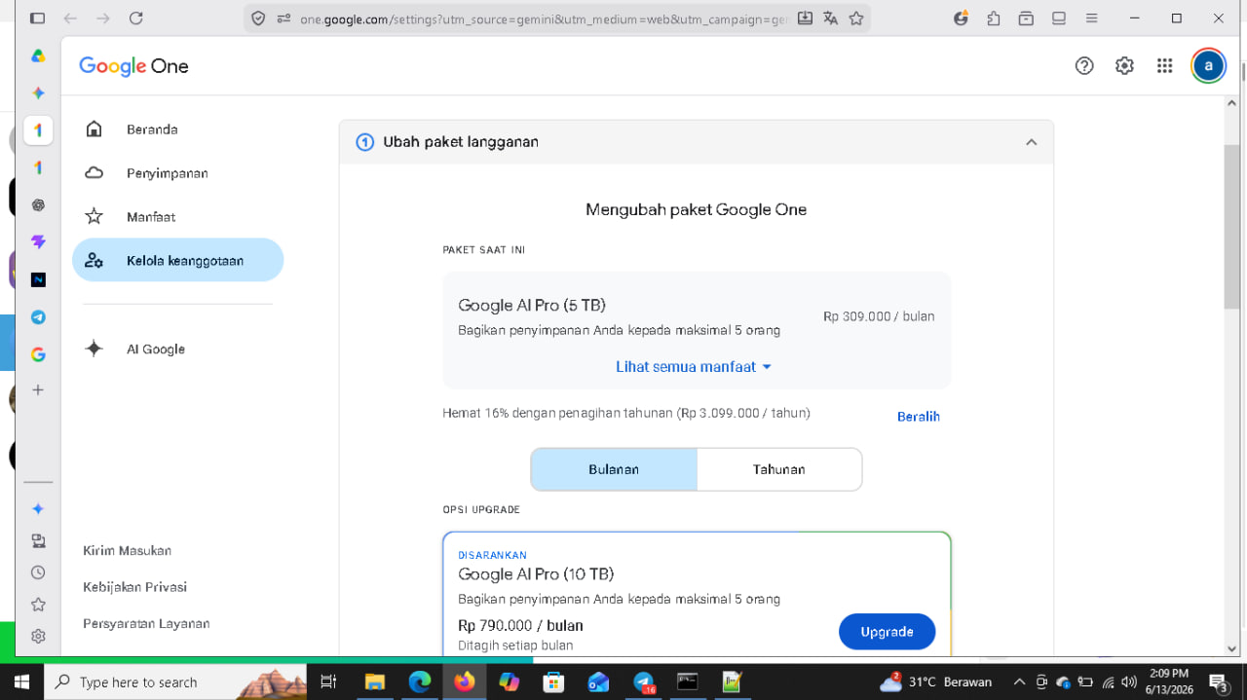Open the Google apps grid
The width and height of the screenshot is (1247, 700).
pyautogui.click(x=1164, y=65)
